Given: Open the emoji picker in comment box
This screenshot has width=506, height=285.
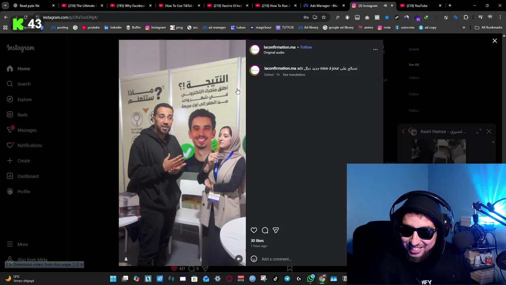Looking at the screenshot, I should point(254,259).
